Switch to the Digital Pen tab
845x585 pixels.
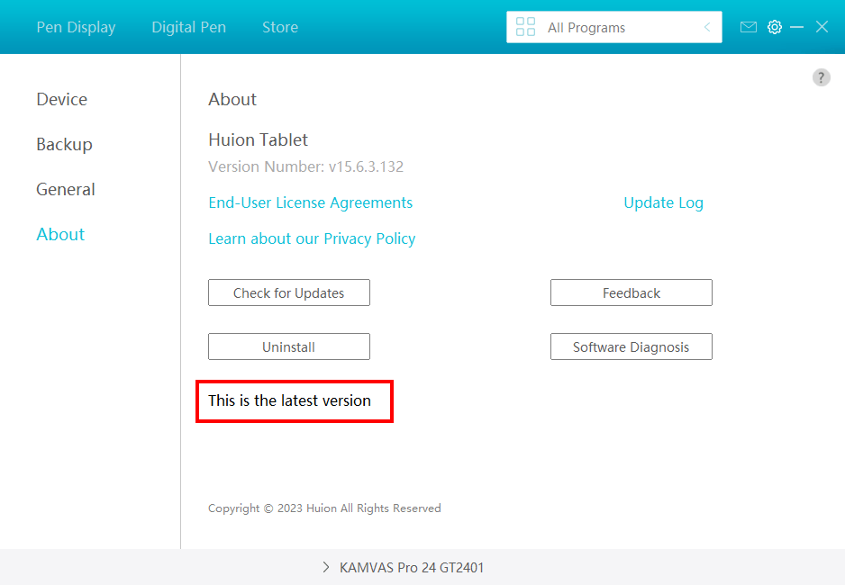click(x=188, y=27)
